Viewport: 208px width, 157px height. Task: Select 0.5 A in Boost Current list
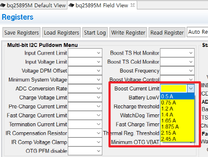177,96
